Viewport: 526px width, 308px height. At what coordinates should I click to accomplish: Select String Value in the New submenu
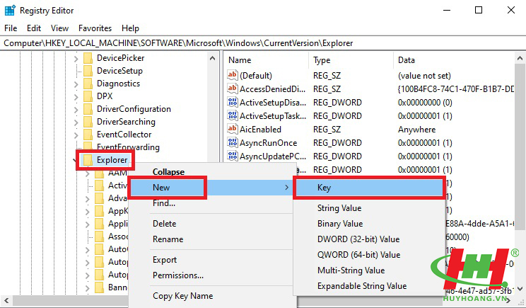pos(369,208)
